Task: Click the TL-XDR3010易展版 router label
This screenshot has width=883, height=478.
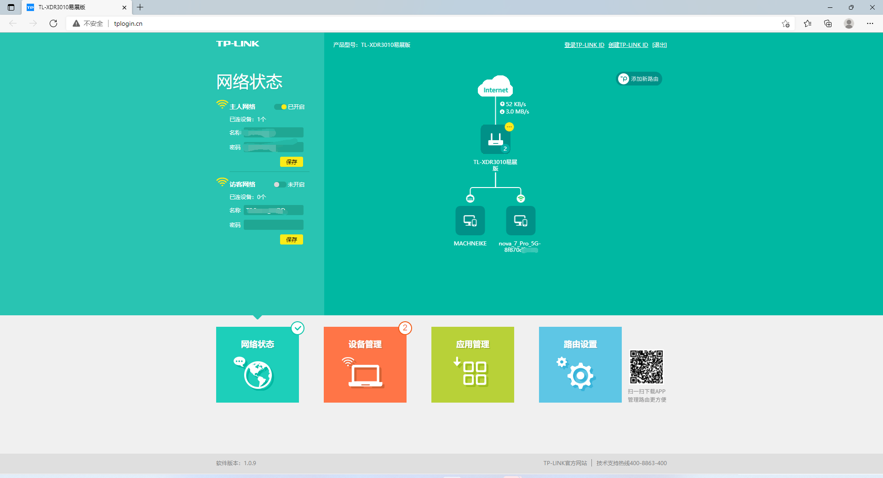Action: tap(495, 165)
